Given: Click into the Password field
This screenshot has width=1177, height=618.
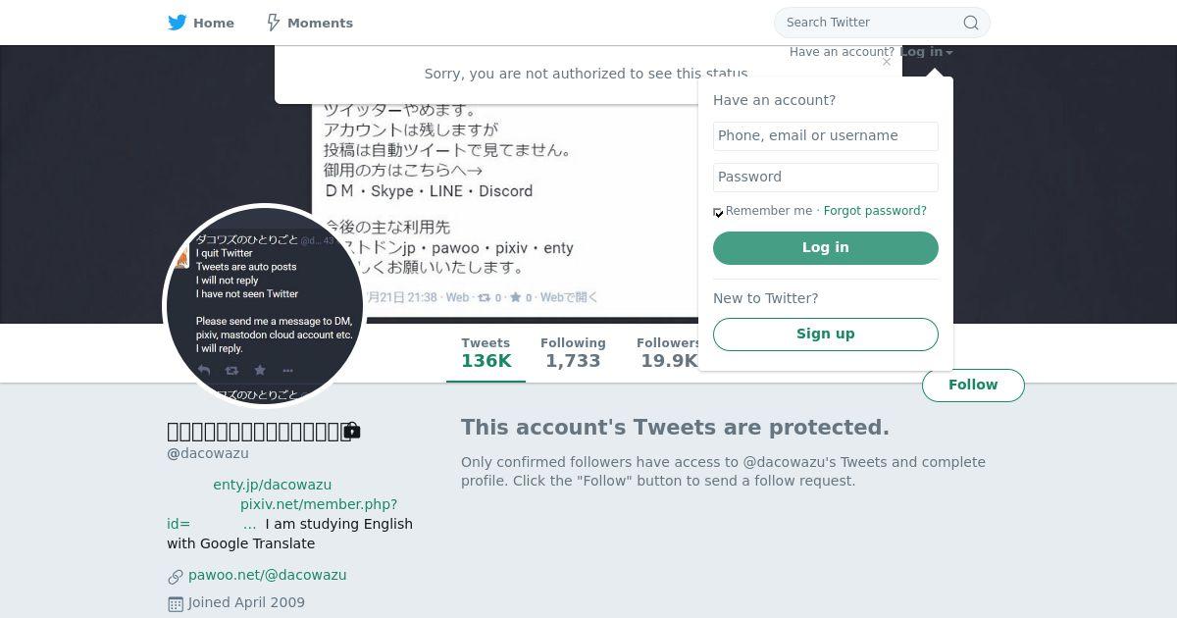Looking at the screenshot, I should pos(825,178).
